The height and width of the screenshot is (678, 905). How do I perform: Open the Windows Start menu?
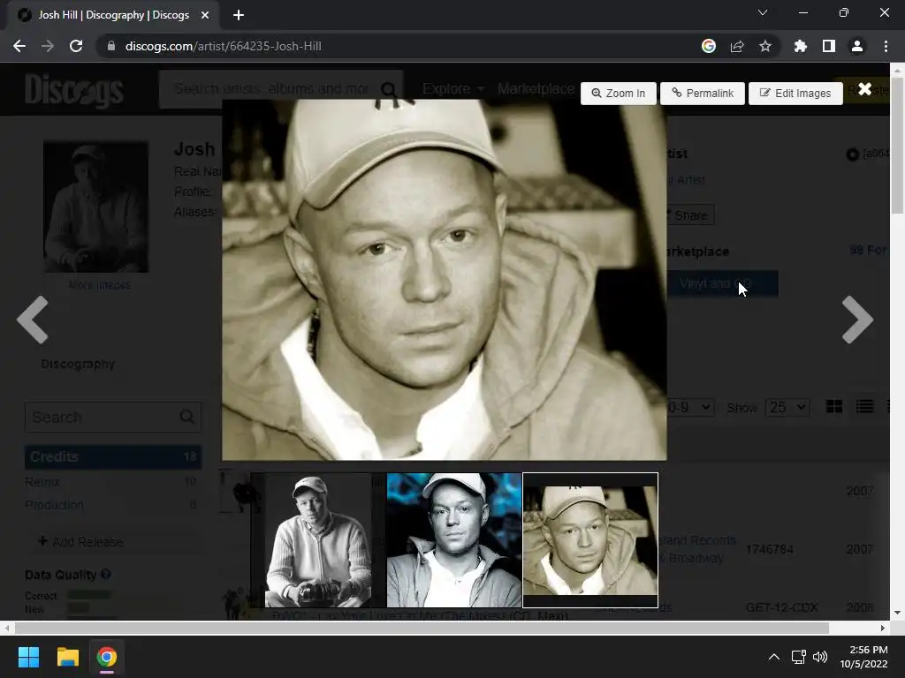coord(28,657)
